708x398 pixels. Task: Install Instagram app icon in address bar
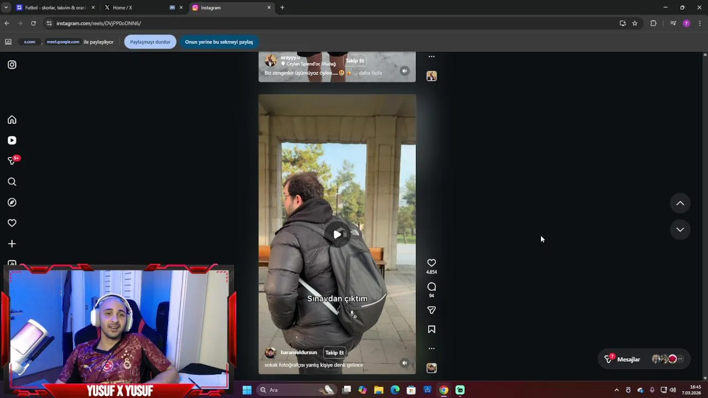coord(623,23)
